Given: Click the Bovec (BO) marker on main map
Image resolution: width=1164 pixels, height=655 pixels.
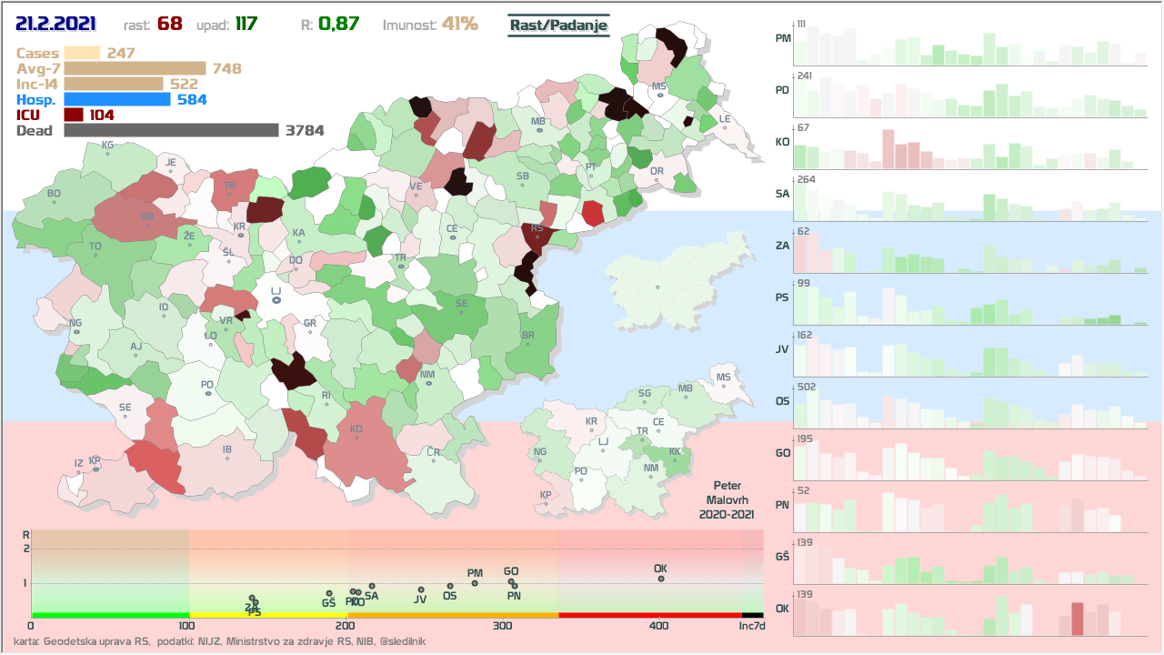Looking at the screenshot, I should (54, 202).
